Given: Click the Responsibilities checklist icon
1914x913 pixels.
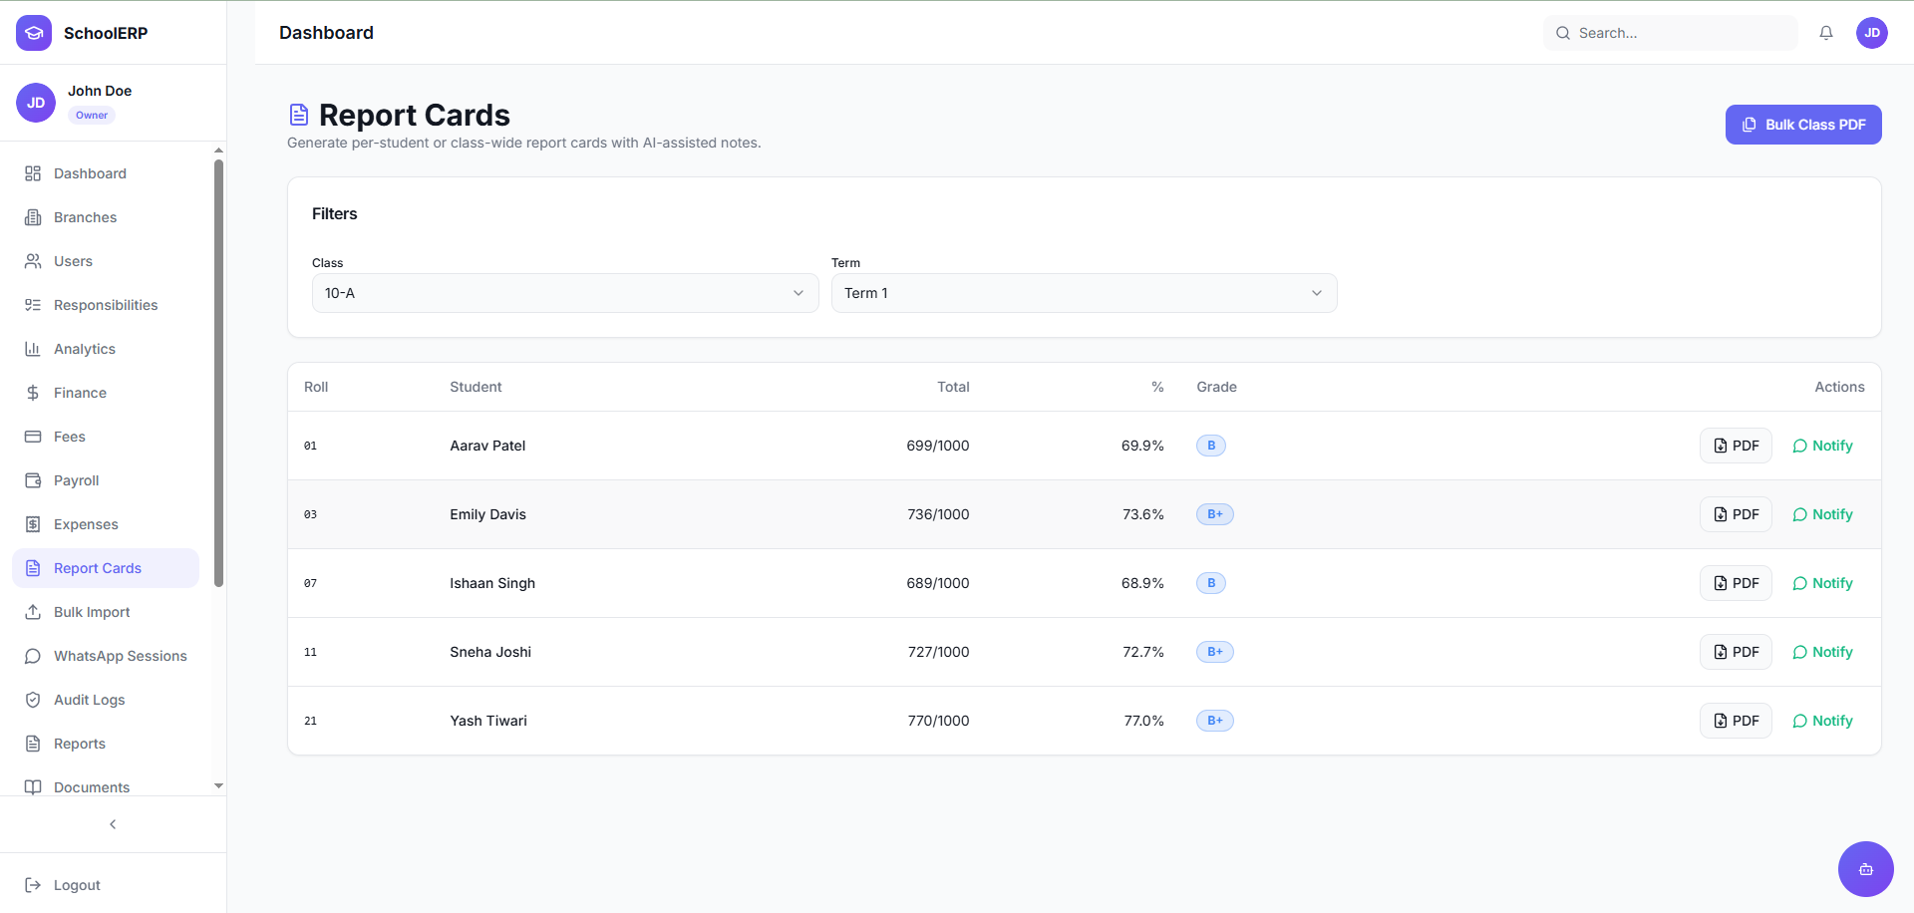Looking at the screenshot, I should [x=33, y=305].
